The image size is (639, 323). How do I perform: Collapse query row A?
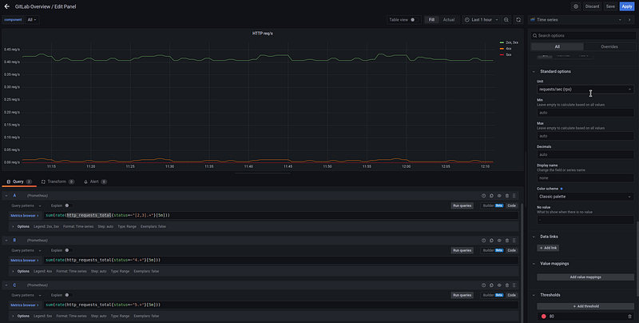[x=6, y=196]
